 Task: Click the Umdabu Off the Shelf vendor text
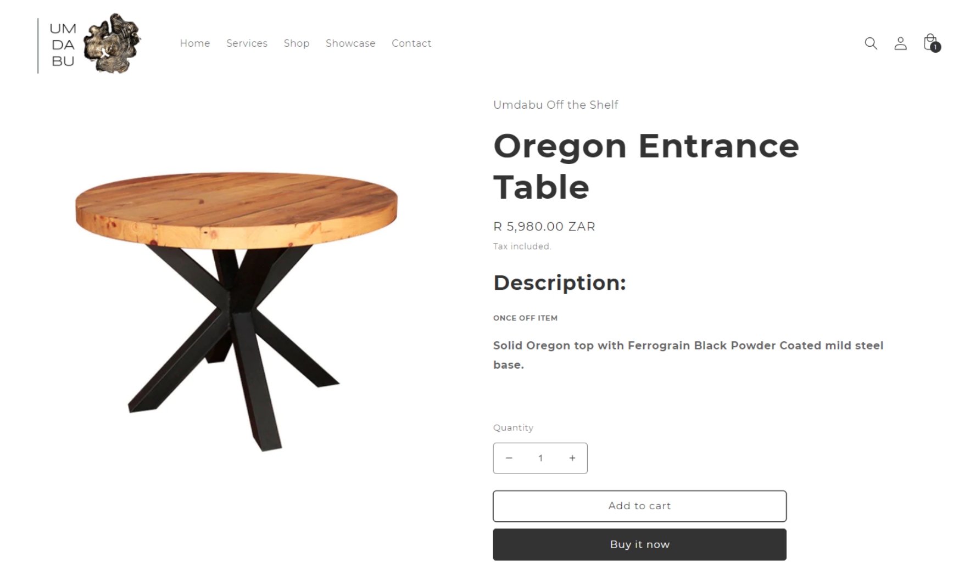pyautogui.click(x=555, y=105)
